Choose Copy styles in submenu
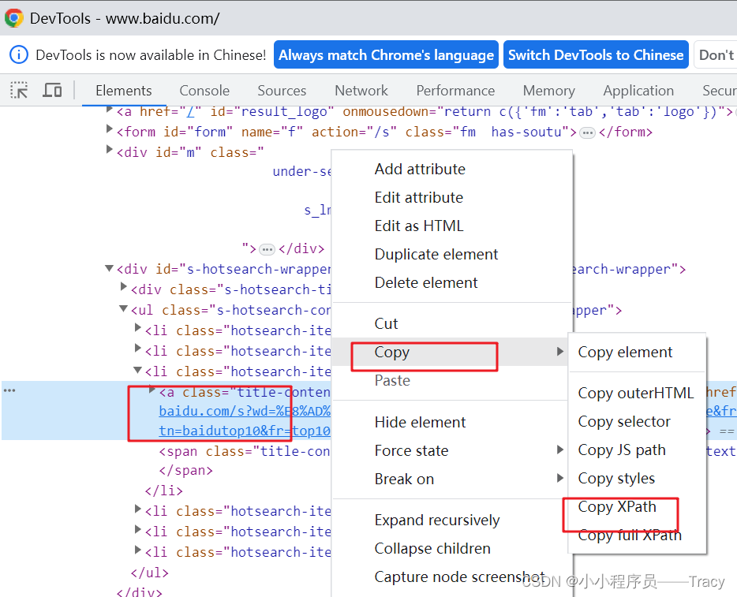The image size is (737, 597). pos(638,478)
